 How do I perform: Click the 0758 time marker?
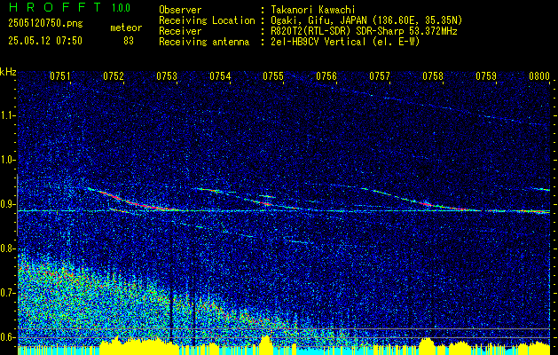[433, 76]
